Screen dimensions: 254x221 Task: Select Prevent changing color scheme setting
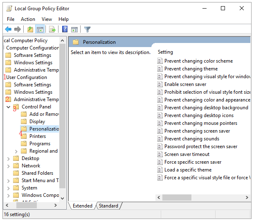[198, 61]
